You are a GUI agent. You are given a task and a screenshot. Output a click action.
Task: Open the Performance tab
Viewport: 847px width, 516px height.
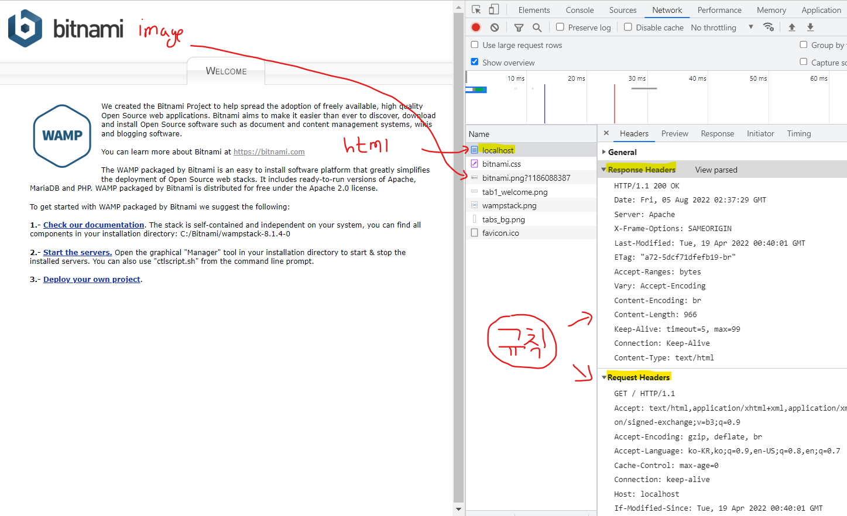point(719,10)
